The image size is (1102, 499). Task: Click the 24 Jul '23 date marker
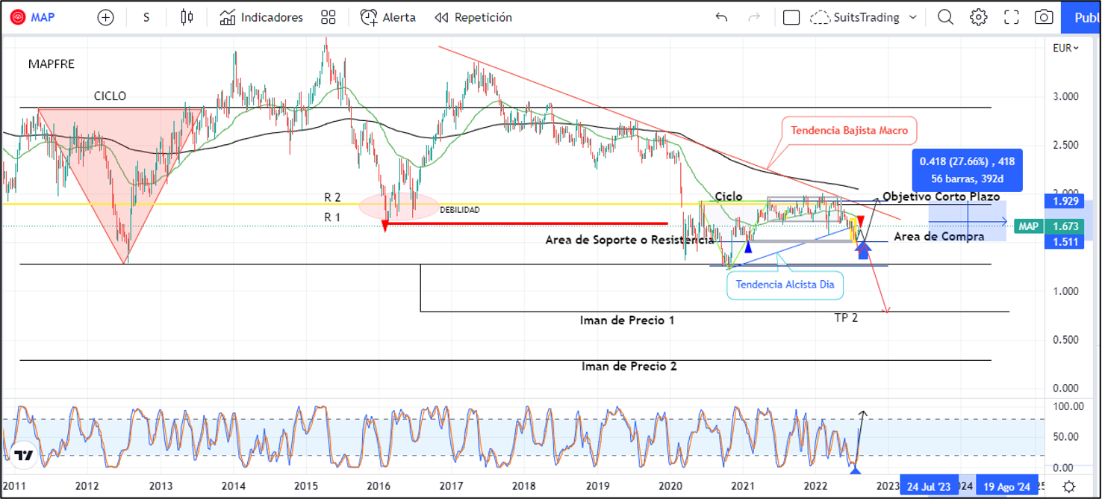928,486
